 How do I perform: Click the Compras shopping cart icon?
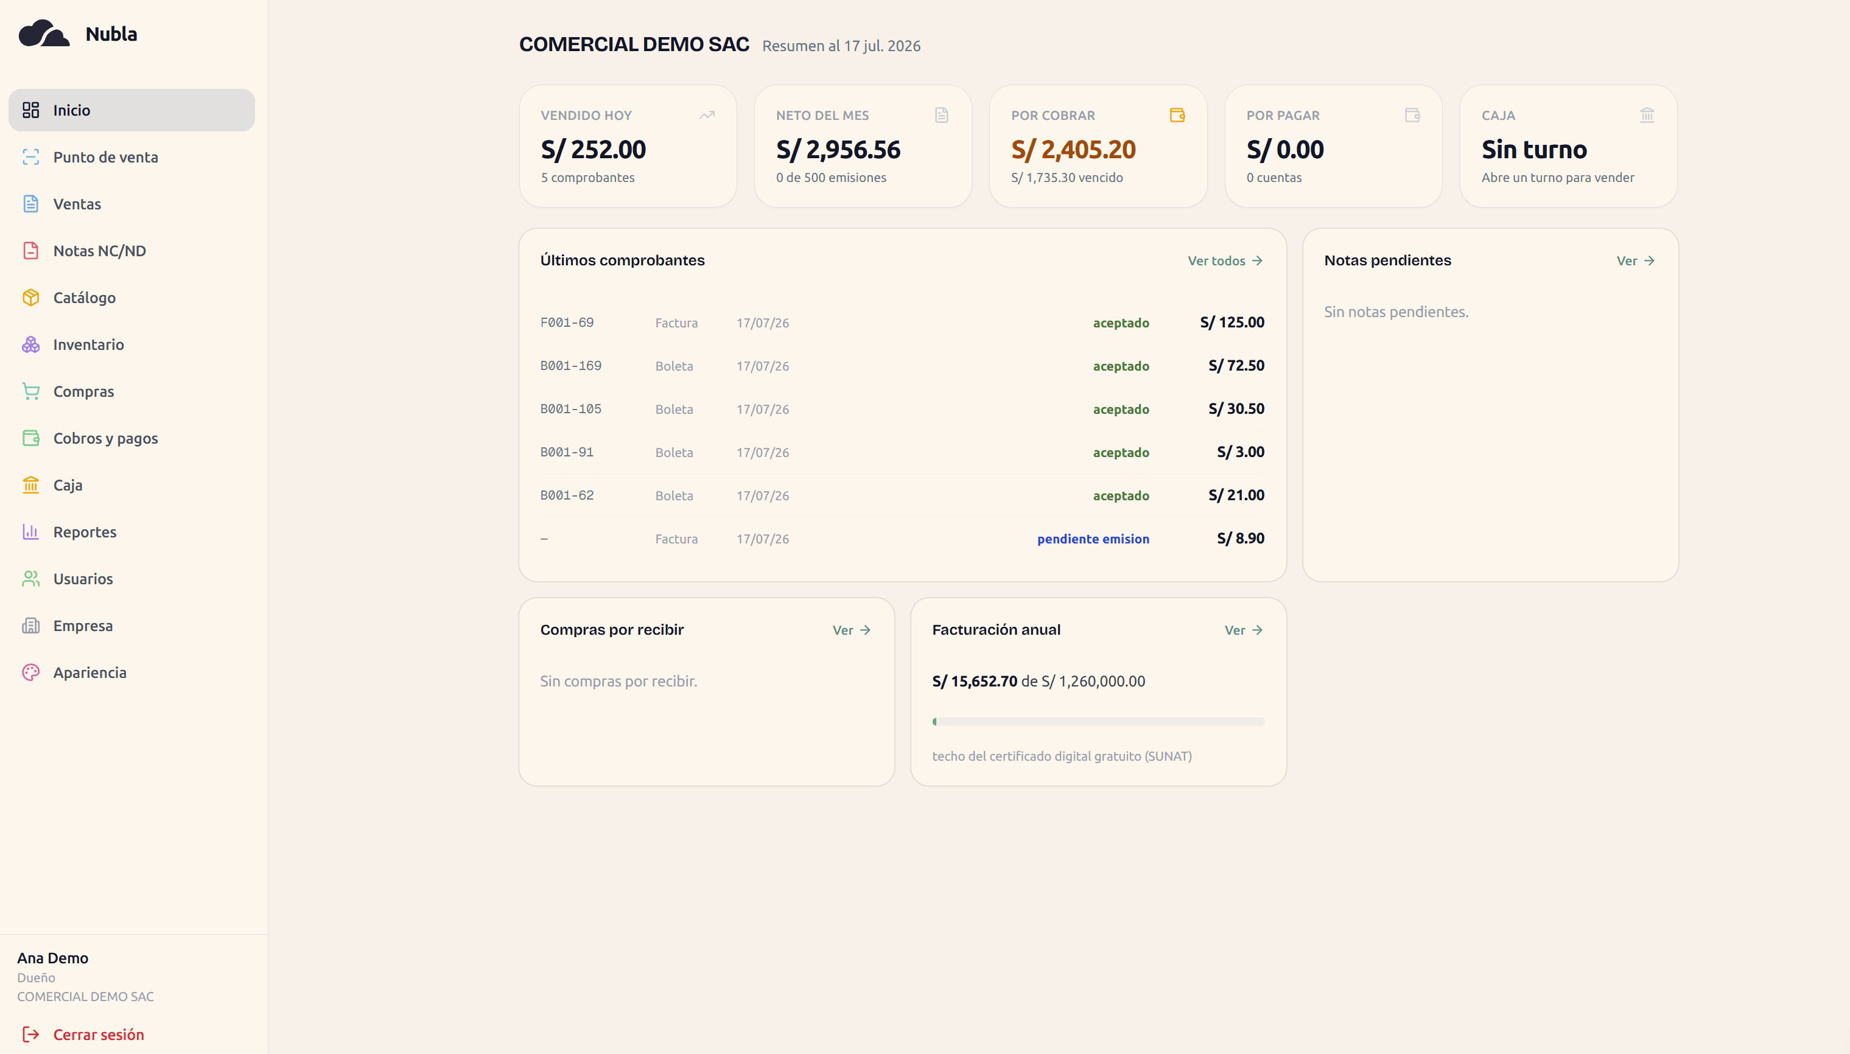click(x=30, y=392)
